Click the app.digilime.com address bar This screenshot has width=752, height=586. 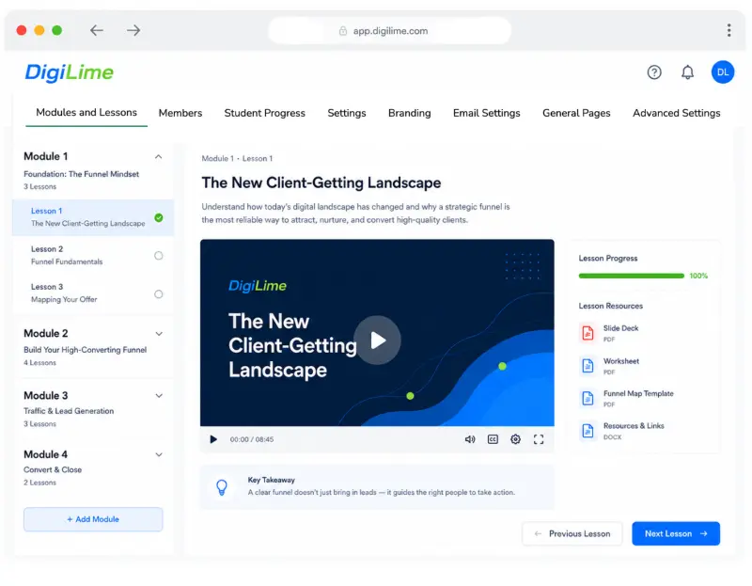(x=389, y=31)
